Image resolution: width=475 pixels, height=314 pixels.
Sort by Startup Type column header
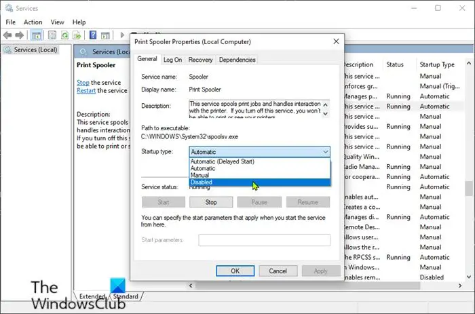tap(437, 64)
